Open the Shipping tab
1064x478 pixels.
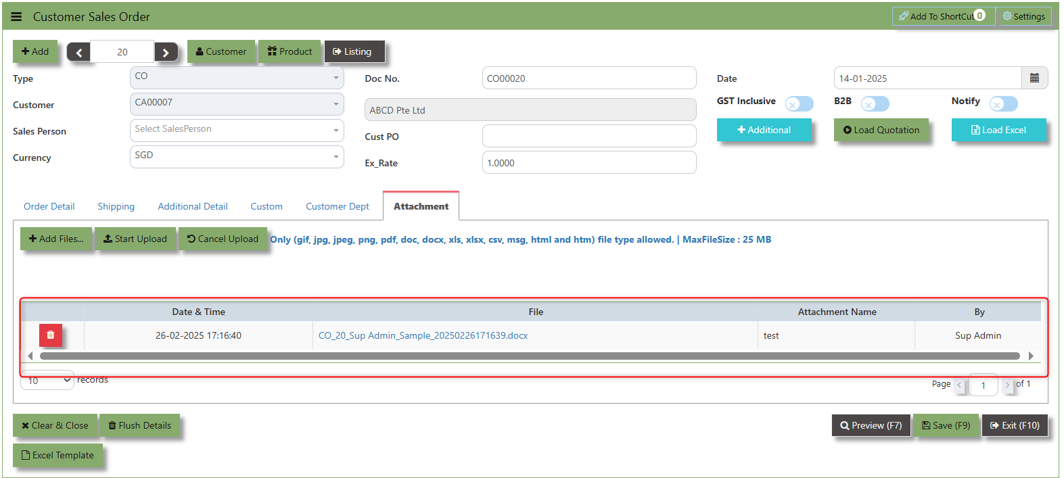tap(116, 206)
